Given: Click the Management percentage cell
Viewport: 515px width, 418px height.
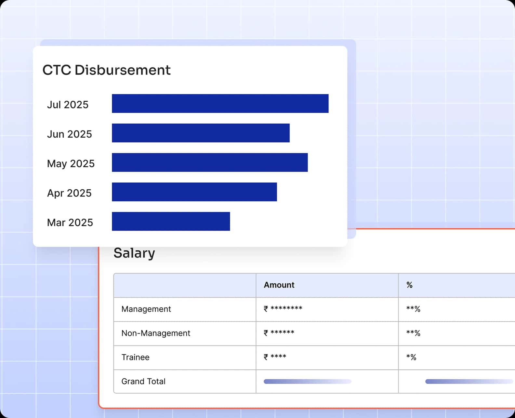Looking at the screenshot, I should [x=413, y=309].
